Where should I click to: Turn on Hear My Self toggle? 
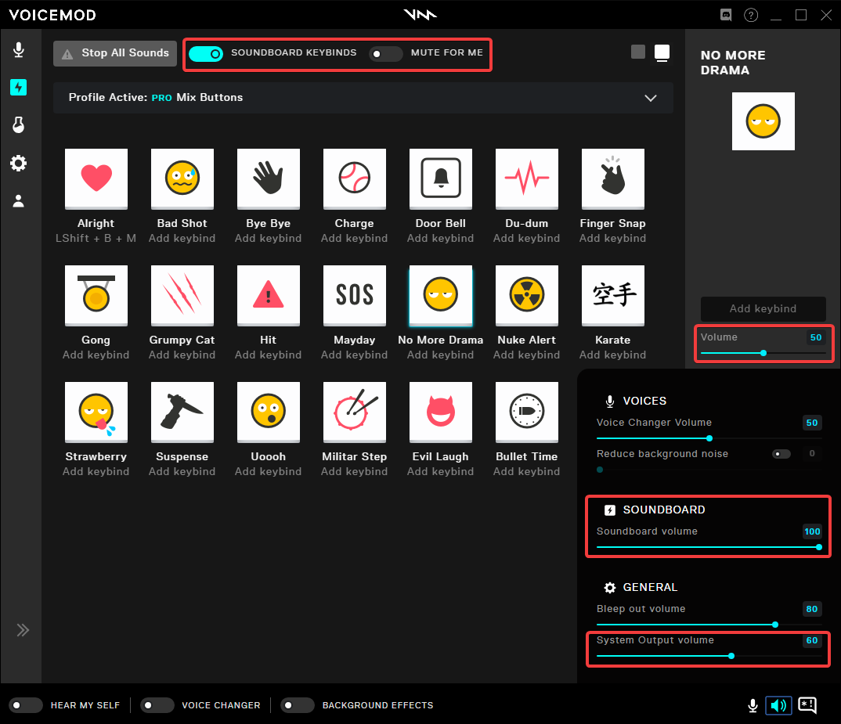[x=26, y=705]
